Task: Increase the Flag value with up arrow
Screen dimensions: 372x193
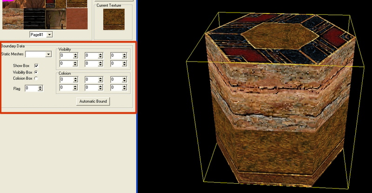Action: click(x=40, y=87)
